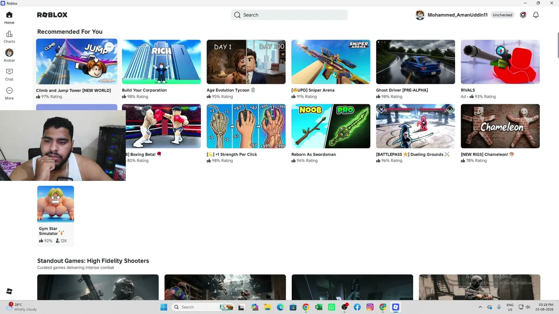Click the profile avatar picture in header
The image size is (559, 314).
(x=420, y=15)
